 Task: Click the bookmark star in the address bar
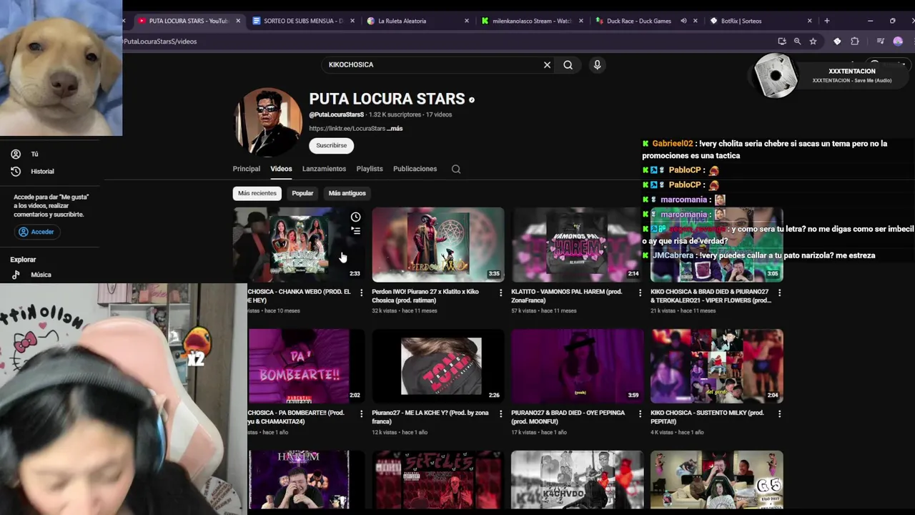tap(813, 41)
